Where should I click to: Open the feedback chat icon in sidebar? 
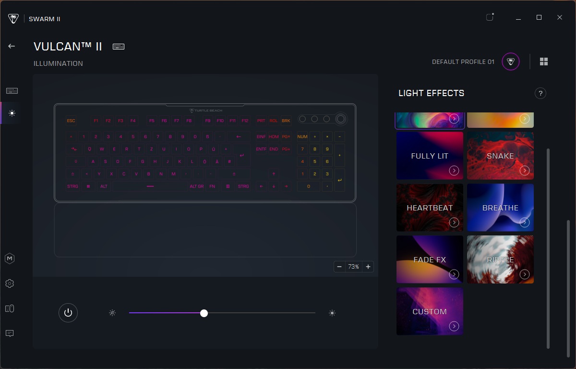pyautogui.click(x=10, y=333)
